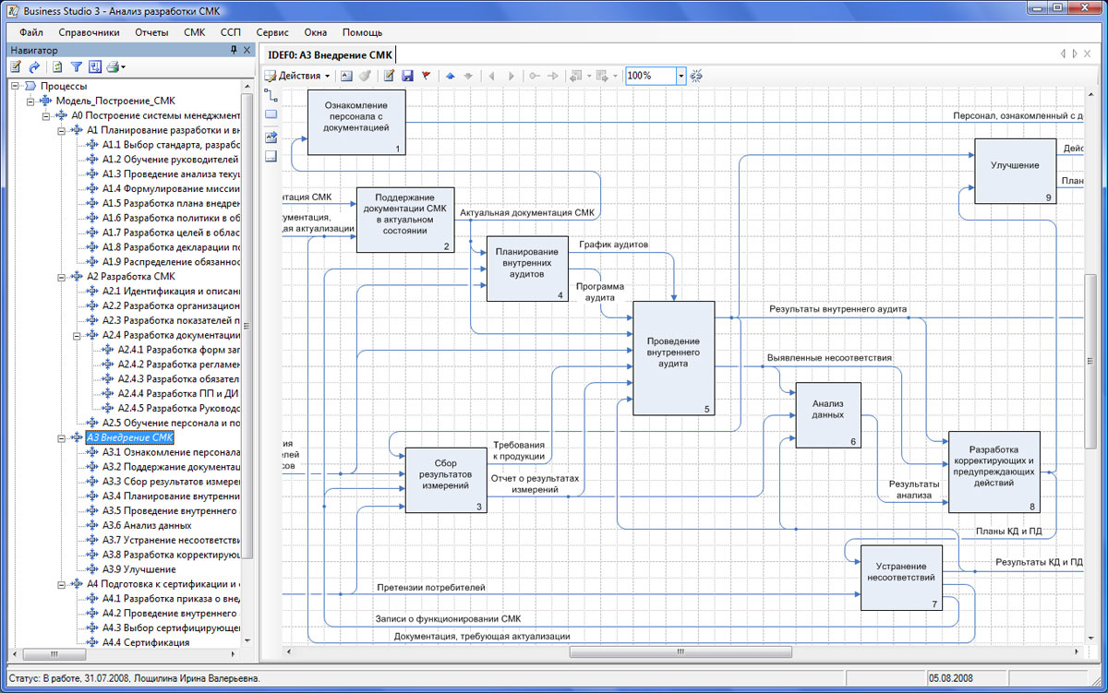The image size is (1108, 693).
Task: Select A3.6 Анализ данных in tree
Action: pyautogui.click(x=134, y=525)
